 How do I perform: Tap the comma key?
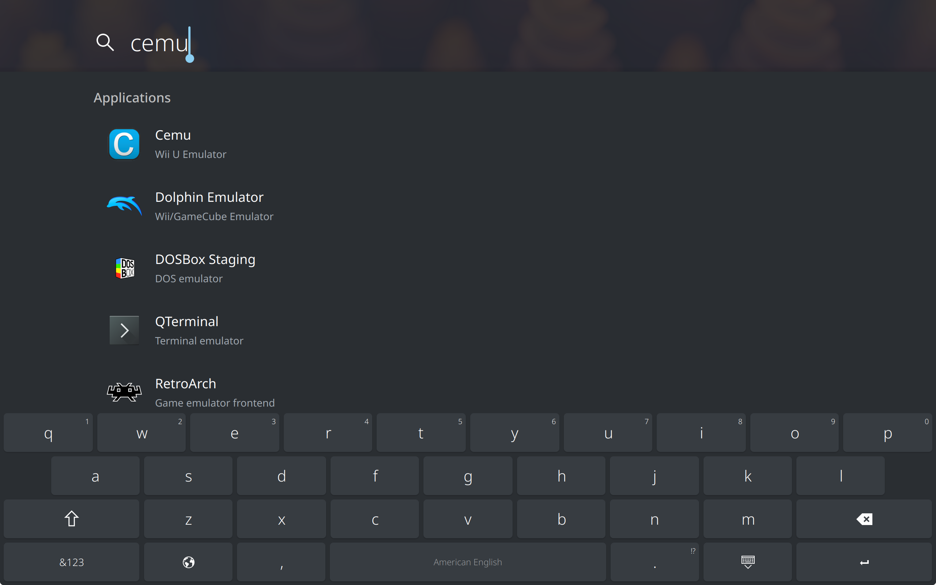[281, 562]
